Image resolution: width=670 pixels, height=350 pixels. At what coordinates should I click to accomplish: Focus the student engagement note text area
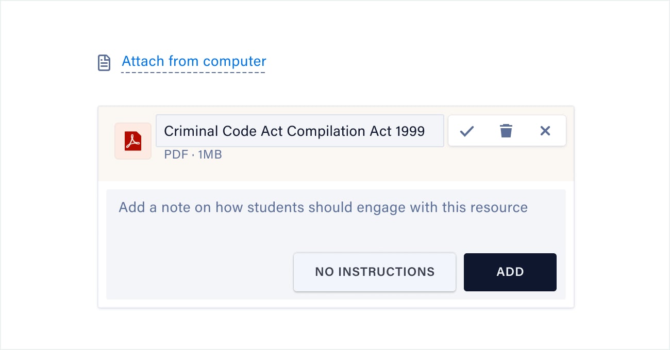(x=336, y=220)
